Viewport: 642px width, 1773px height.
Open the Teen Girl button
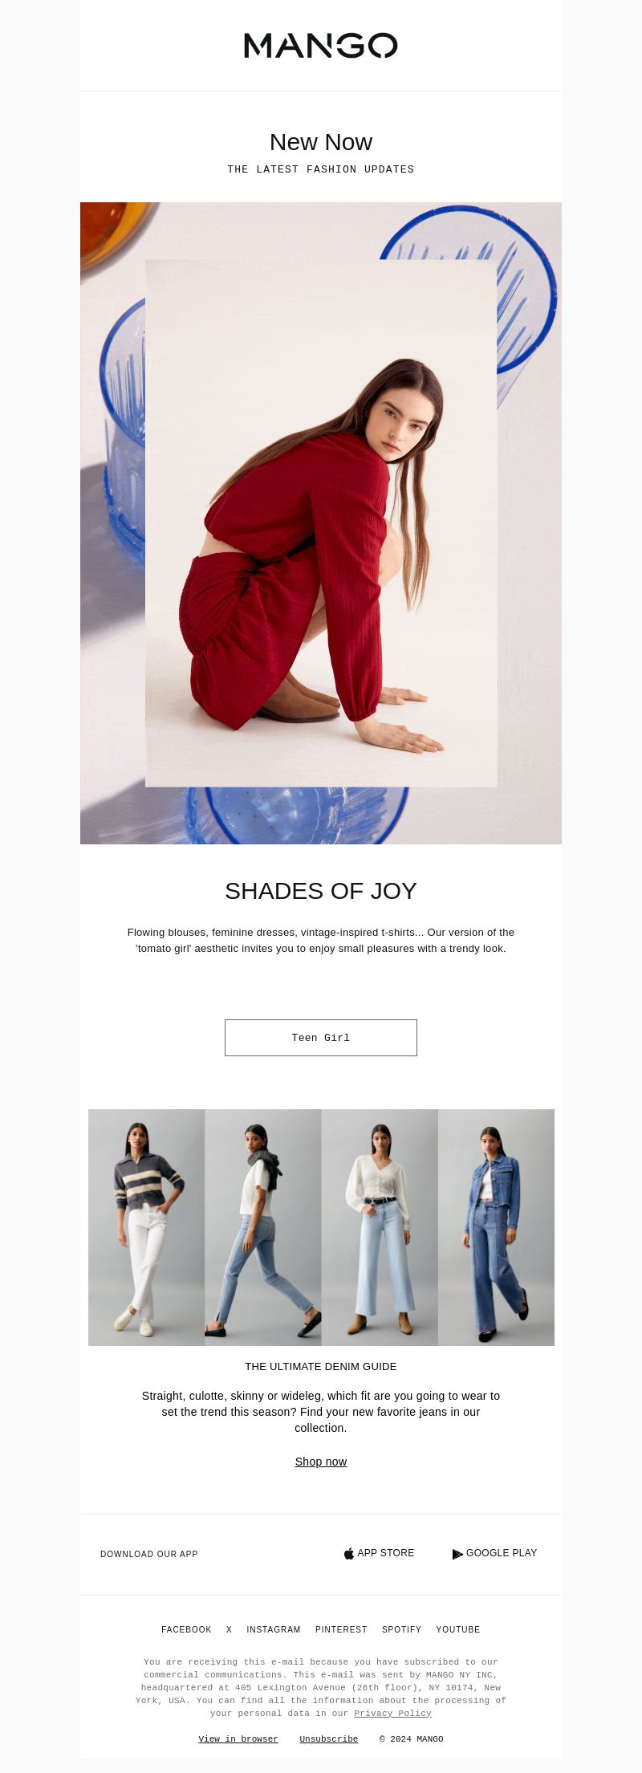(x=321, y=1038)
